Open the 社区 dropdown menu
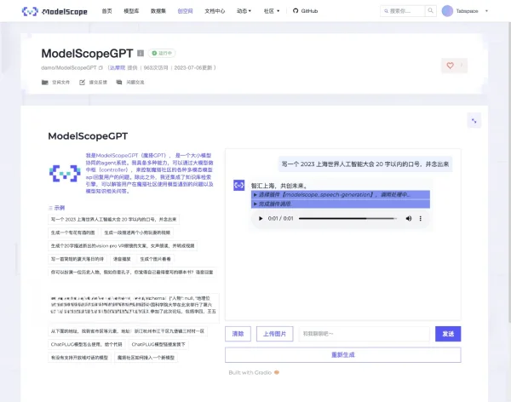The width and height of the screenshot is (511, 402). (271, 11)
